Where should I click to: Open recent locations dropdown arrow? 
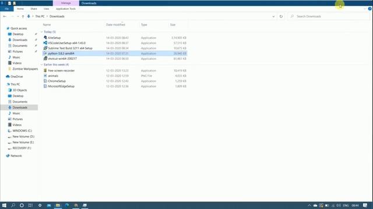18,16
